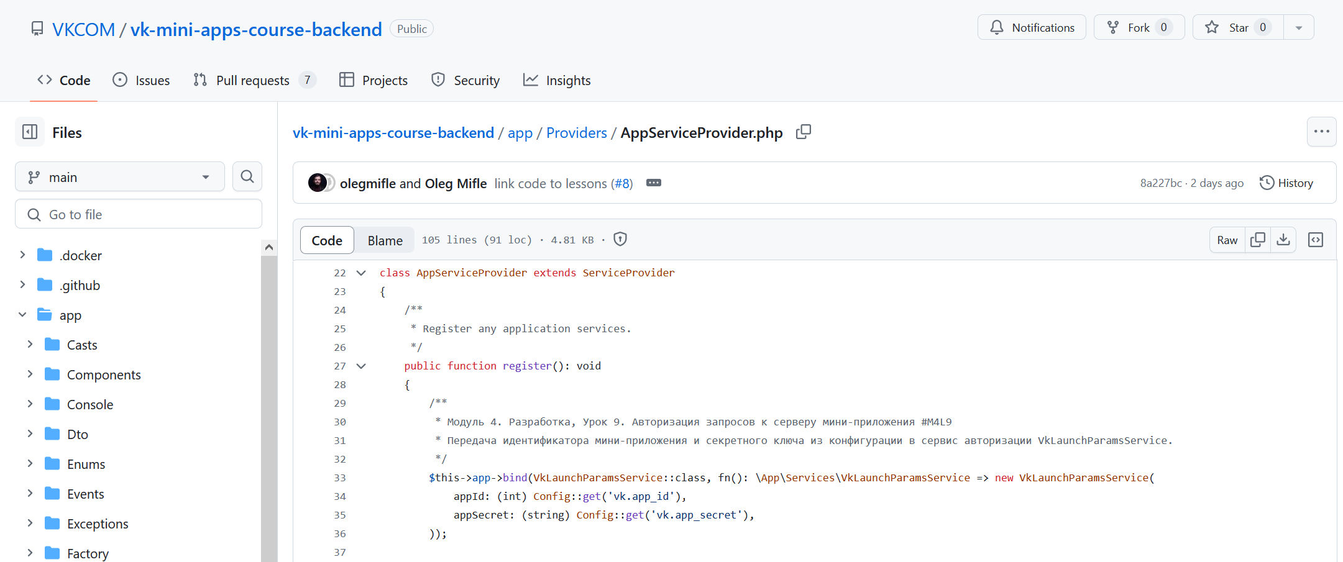Collapse the register function at line 27
Viewport: 1343px width, 562px height.
tap(361, 366)
